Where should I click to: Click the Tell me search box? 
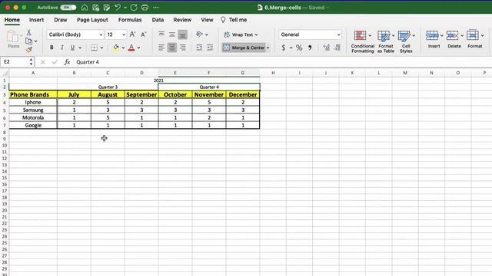pyautogui.click(x=234, y=20)
